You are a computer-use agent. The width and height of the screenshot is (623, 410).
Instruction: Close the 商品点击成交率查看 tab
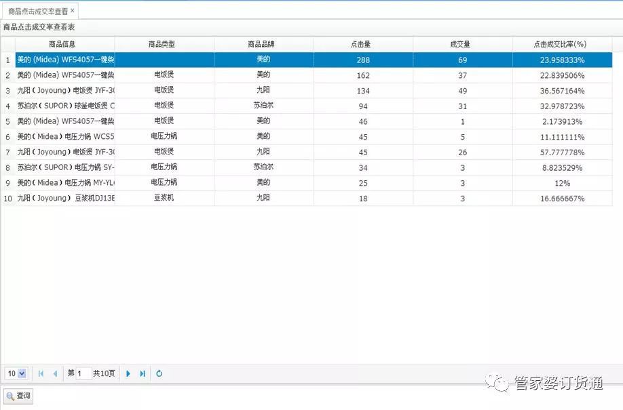coord(73,11)
